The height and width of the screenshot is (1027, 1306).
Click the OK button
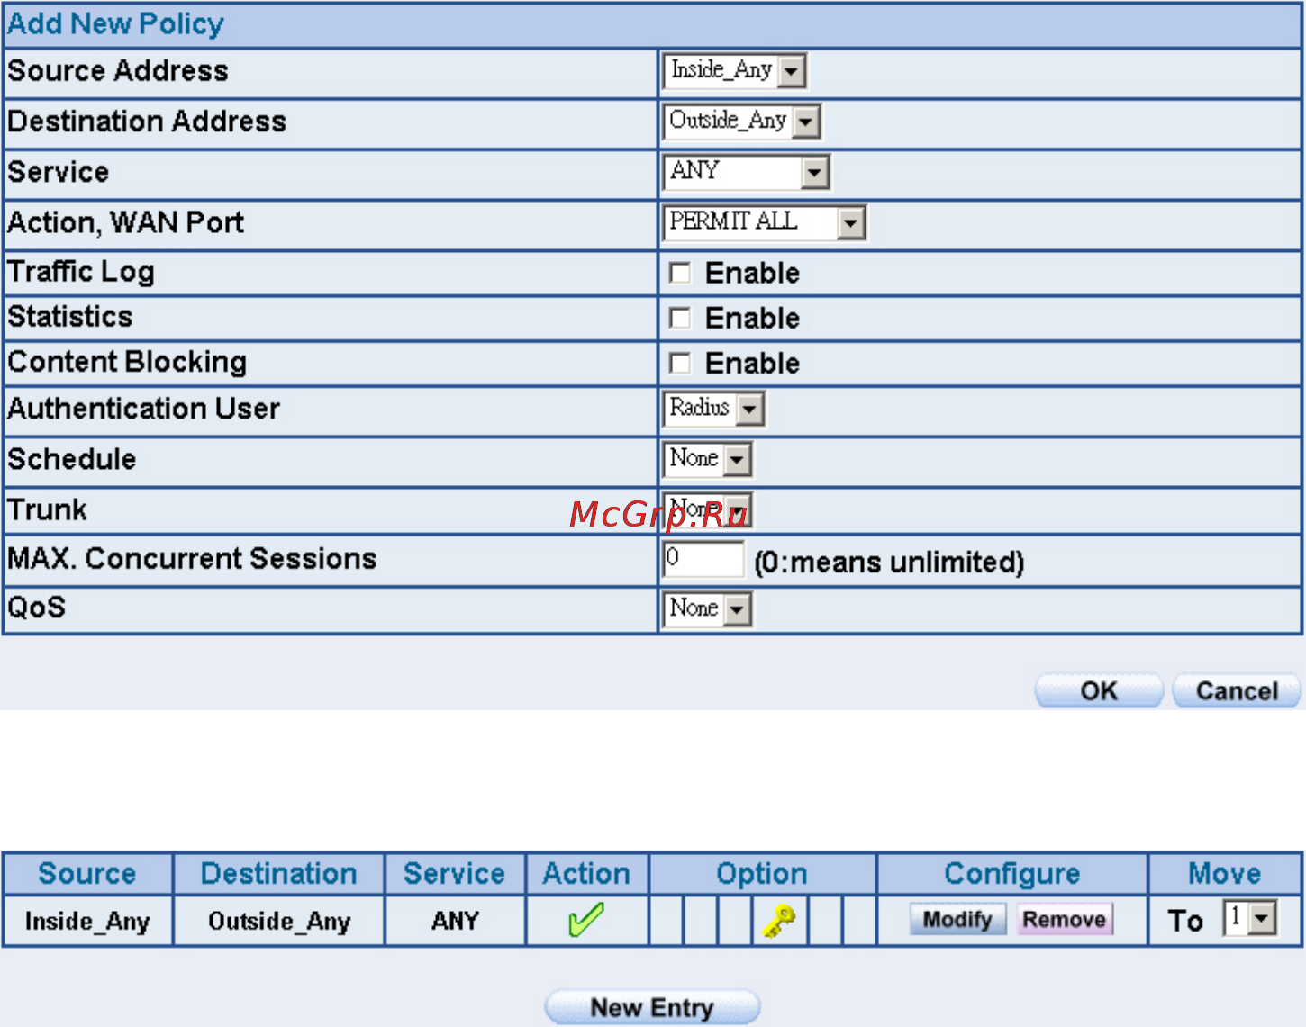click(x=1099, y=690)
